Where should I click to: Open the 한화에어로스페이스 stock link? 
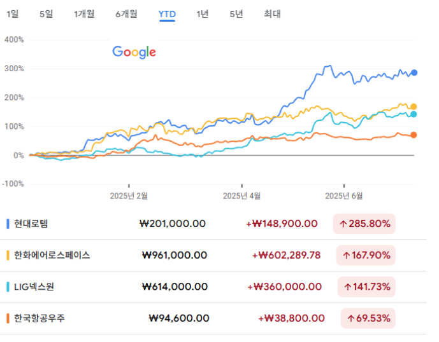coord(52,255)
